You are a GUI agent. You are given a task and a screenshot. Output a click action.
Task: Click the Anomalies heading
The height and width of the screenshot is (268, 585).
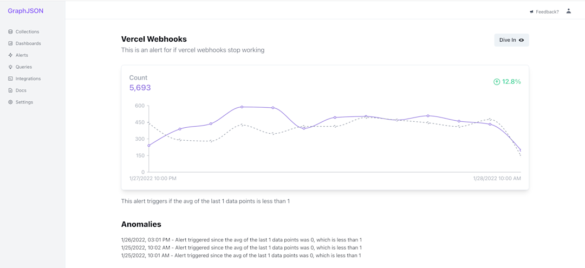(x=141, y=224)
